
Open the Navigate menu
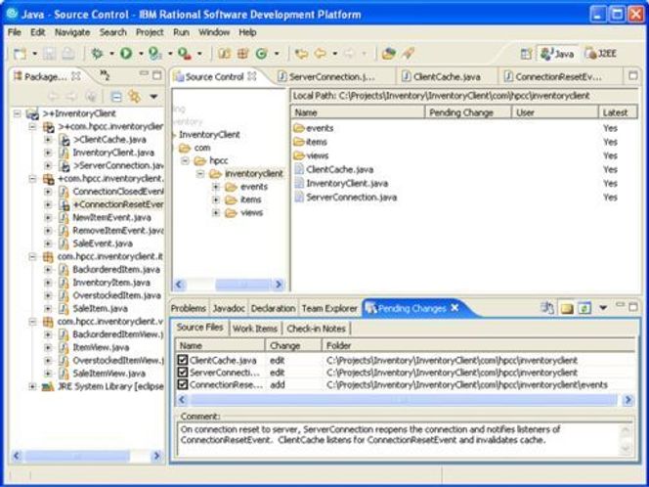coord(72,32)
